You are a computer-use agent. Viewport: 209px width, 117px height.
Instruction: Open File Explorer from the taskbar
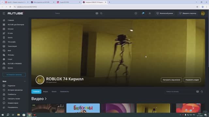tap(19, 115)
